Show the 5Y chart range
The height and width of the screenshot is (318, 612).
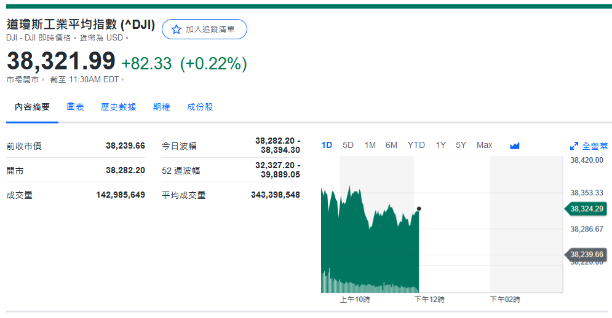[461, 145]
